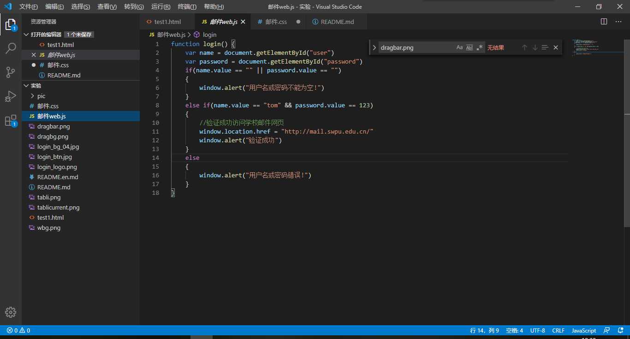Open the 转到(G) menu
Viewport: 630px width, 339px height.
coord(134,7)
